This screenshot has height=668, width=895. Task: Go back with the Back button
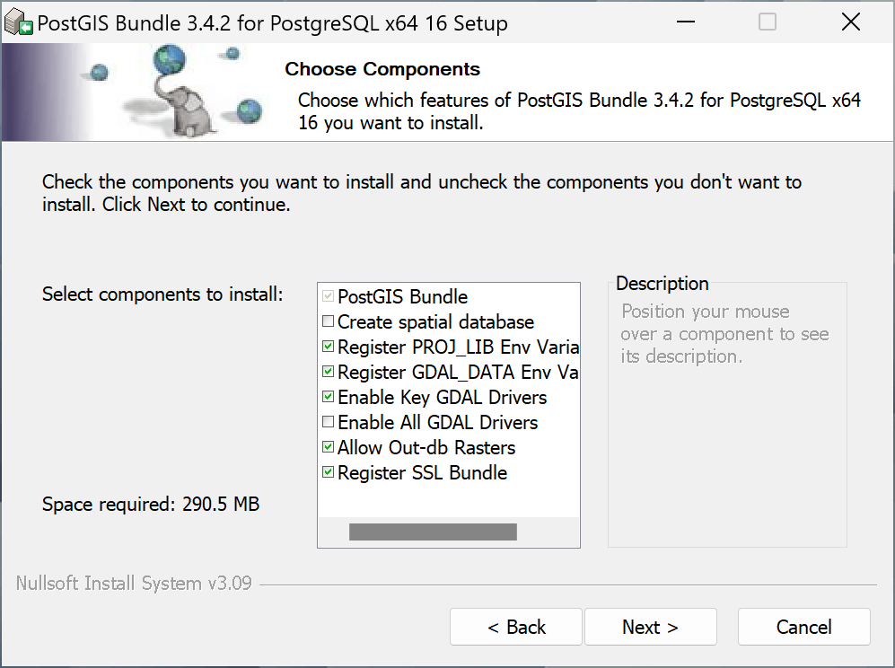[x=516, y=627]
